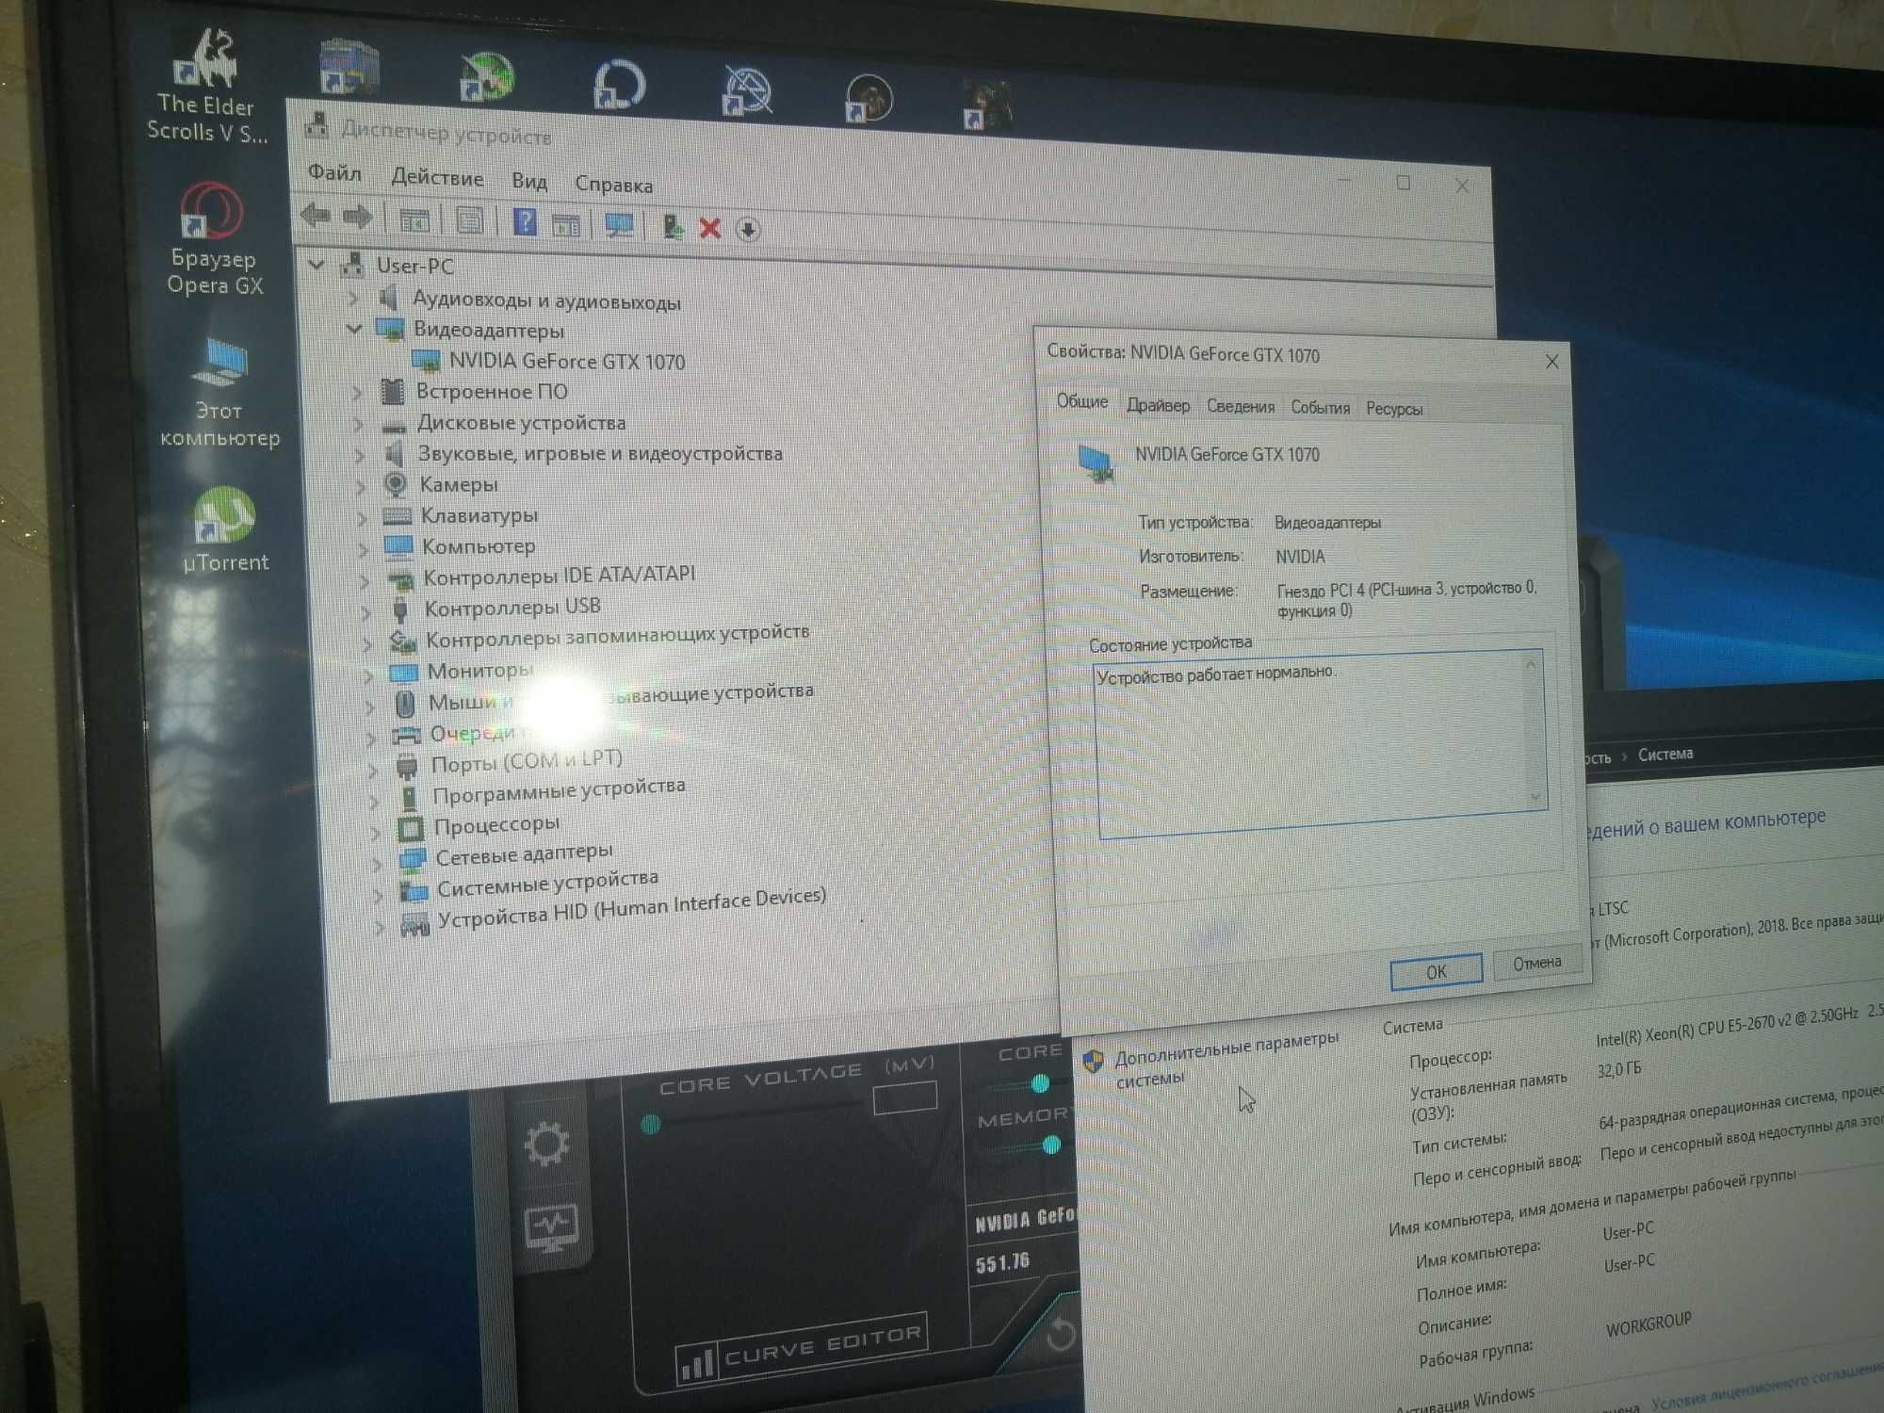The height and width of the screenshot is (1413, 1884).
Task: Click the Core Voltage value field
Action: click(904, 1097)
